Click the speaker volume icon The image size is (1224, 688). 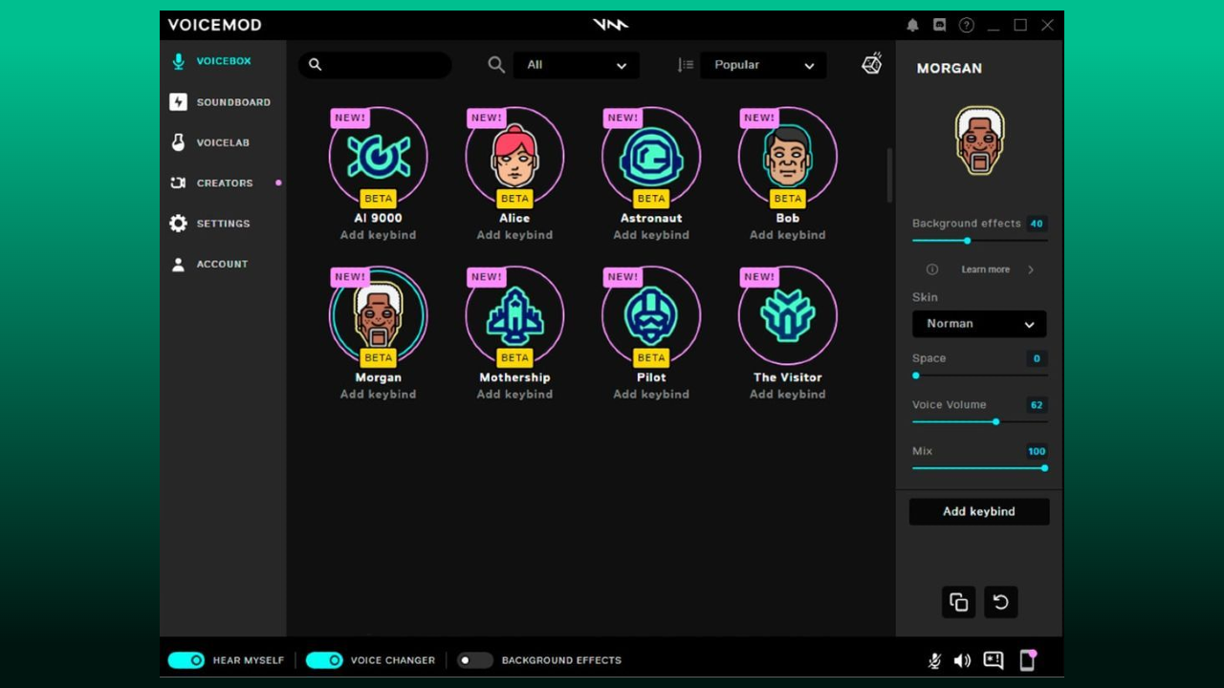(962, 660)
